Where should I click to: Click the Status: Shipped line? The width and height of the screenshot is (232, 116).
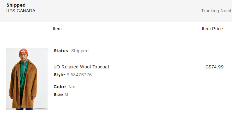71,51
